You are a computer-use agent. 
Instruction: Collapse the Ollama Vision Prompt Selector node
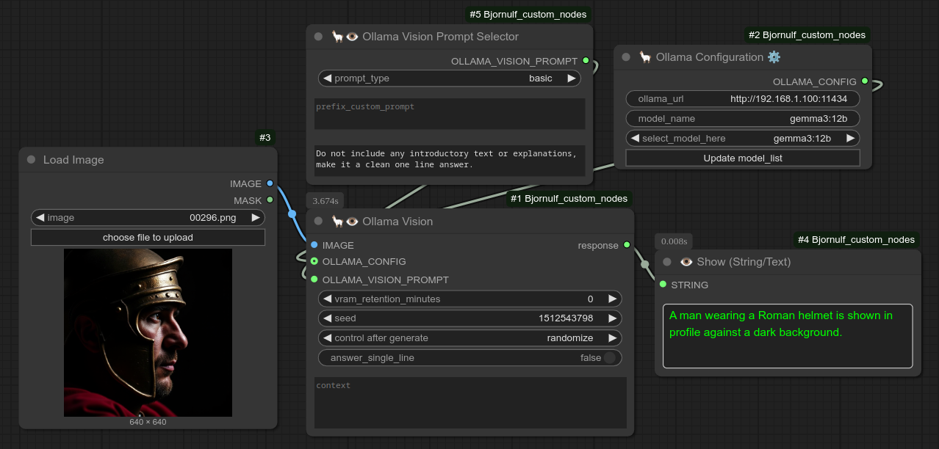(318, 37)
